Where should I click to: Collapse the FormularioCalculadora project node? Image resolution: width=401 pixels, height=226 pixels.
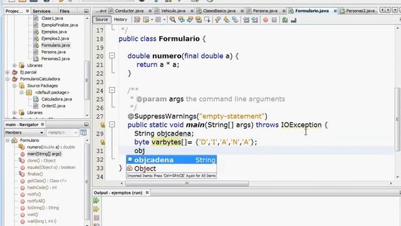(8, 79)
